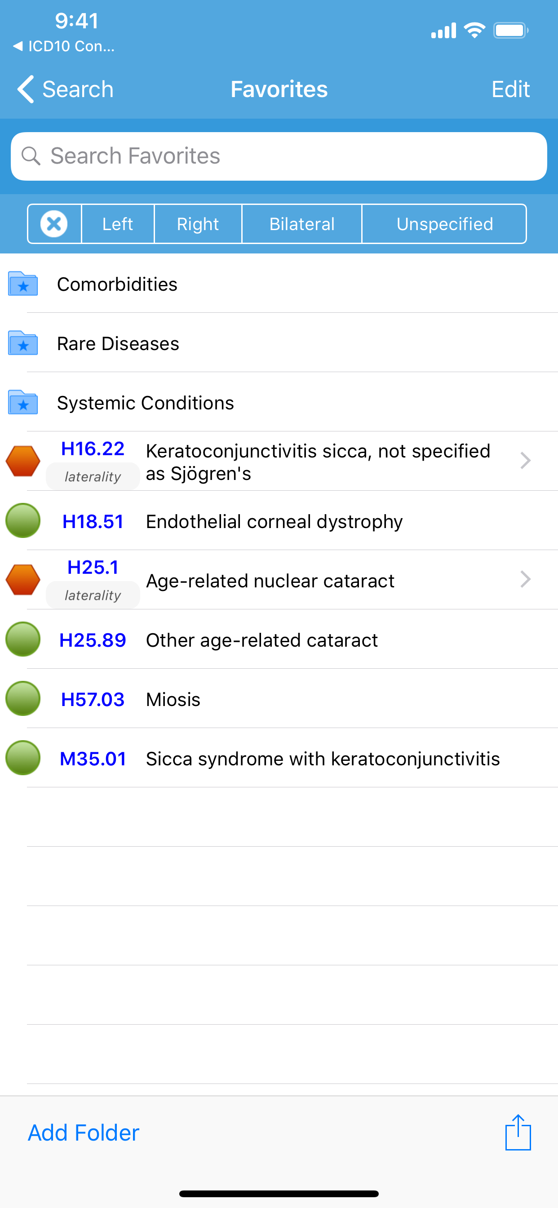Tap the orange hexagon beside H16.22
The width and height of the screenshot is (558, 1208).
[x=23, y=461]
